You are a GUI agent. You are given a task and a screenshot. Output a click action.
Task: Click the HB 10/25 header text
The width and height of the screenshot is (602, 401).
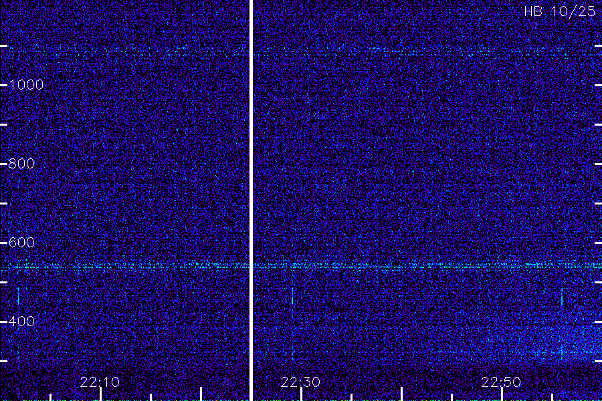point(560,11)
